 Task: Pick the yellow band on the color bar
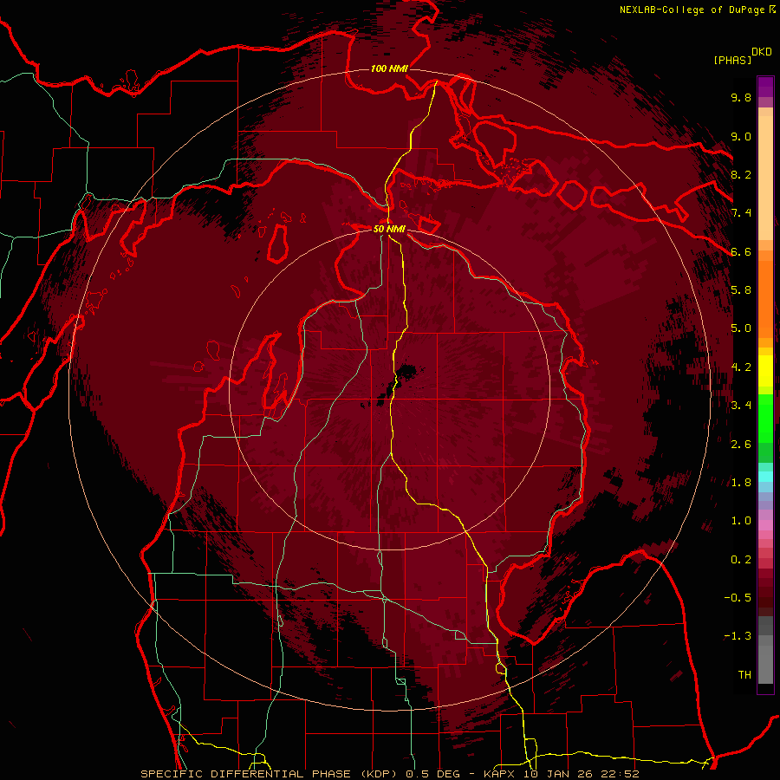click(x=765, y=371)
